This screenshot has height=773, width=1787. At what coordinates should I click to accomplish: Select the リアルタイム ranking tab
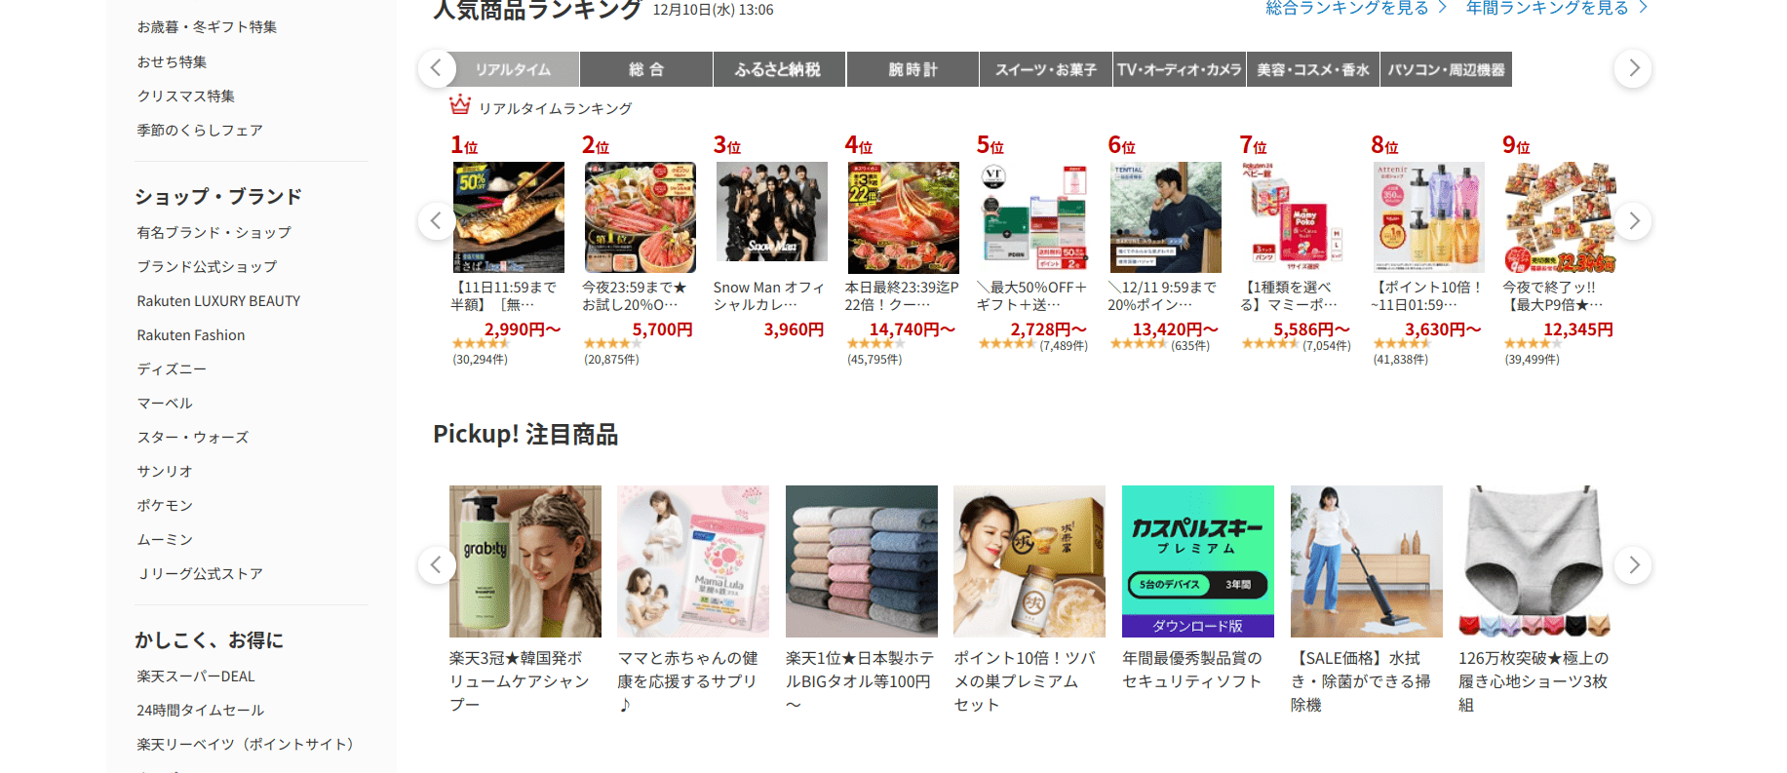tap(513, 69)
